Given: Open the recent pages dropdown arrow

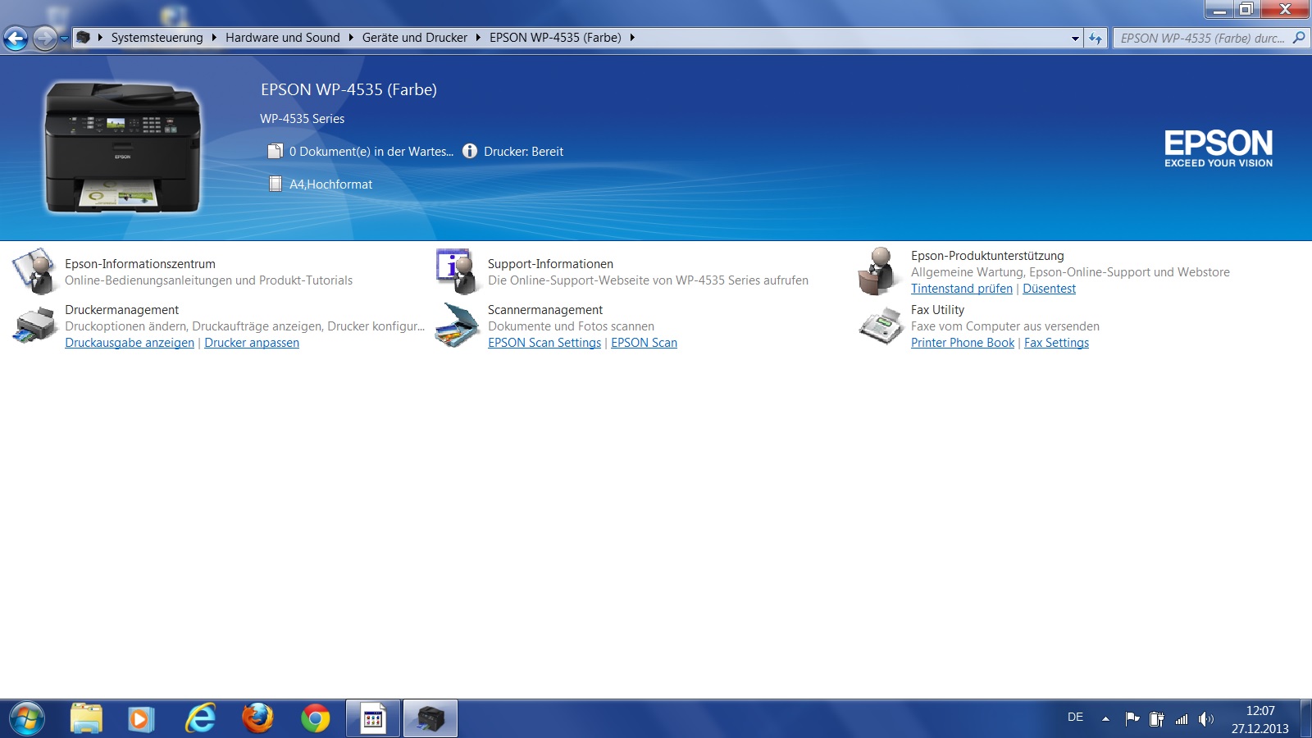Looking at the screenshot, I should (x=64, y=38).
